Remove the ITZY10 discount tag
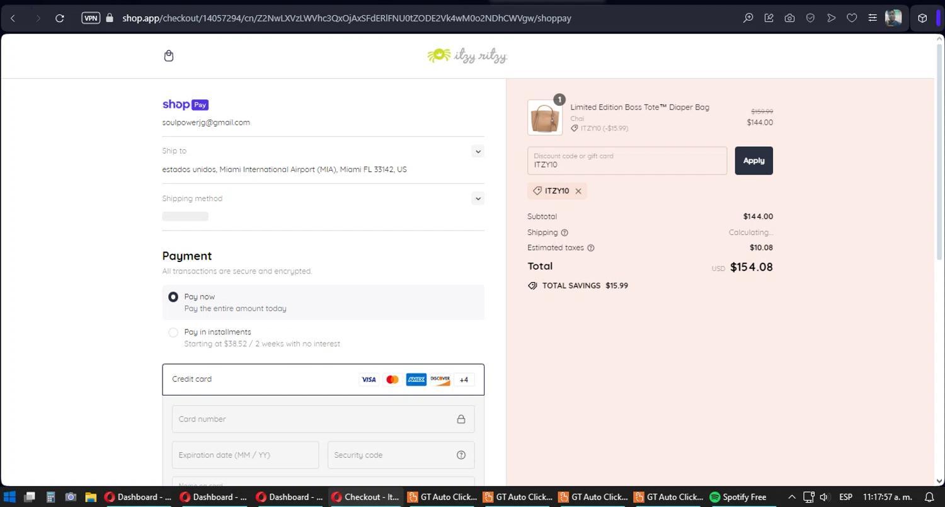Image resolution: width=945 pixels, height=507 pixels. pyautogui.click(x=578, y=191)
